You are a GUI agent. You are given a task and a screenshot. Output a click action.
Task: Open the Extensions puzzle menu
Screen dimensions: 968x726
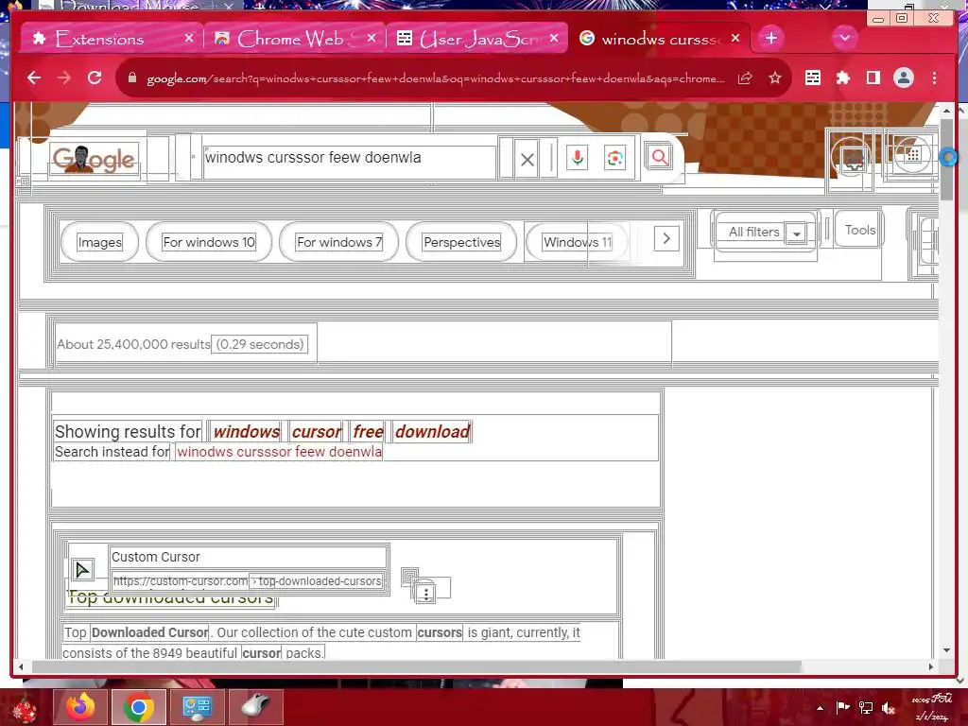842,78
